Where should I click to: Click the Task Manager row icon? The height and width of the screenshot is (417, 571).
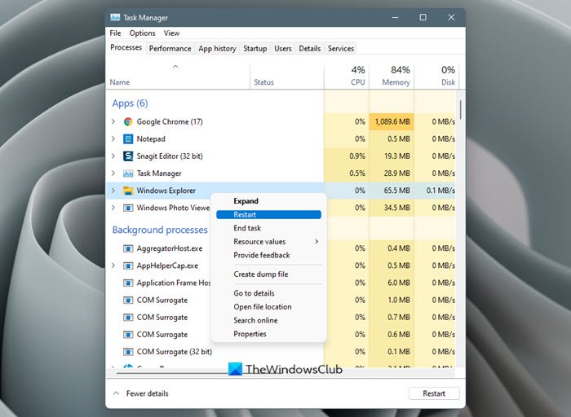click(x=128, y=173)
